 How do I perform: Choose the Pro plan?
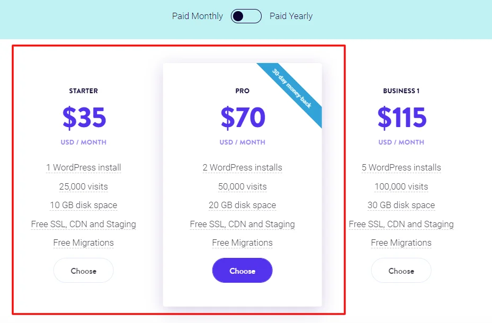(242, 271)
